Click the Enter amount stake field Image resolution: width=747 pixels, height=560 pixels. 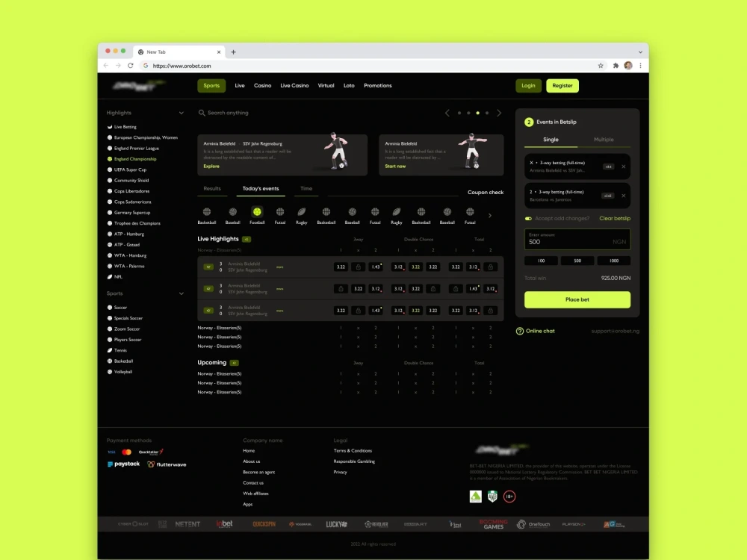pos(577,239)
